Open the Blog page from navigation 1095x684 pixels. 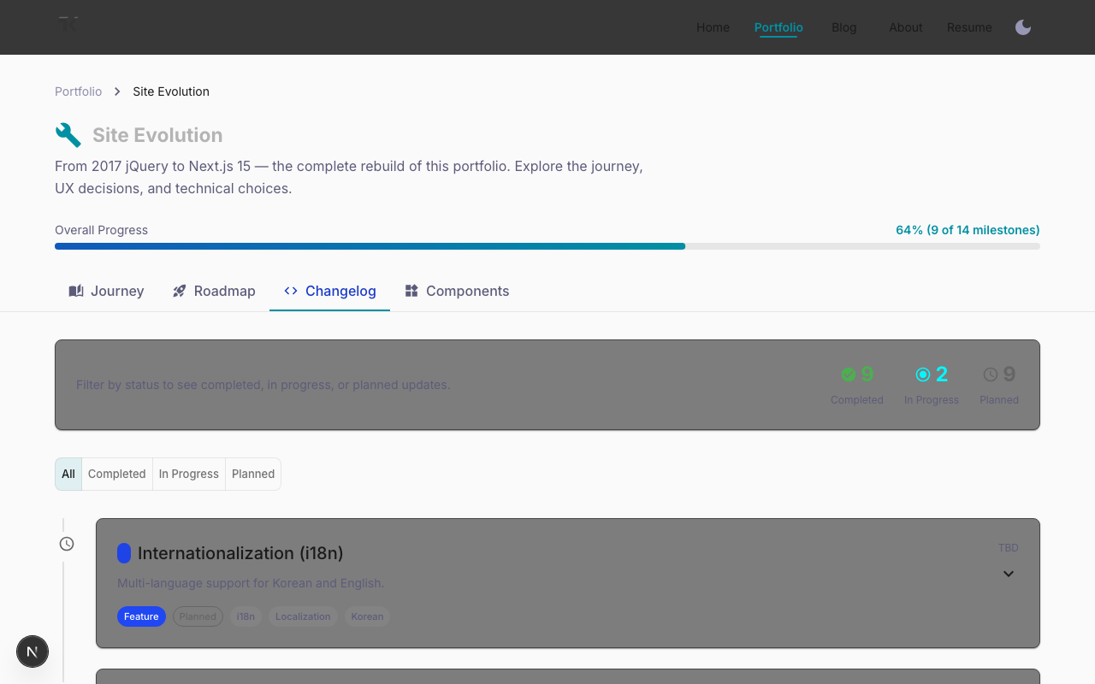pyautogui.click(x=843, y=27)
